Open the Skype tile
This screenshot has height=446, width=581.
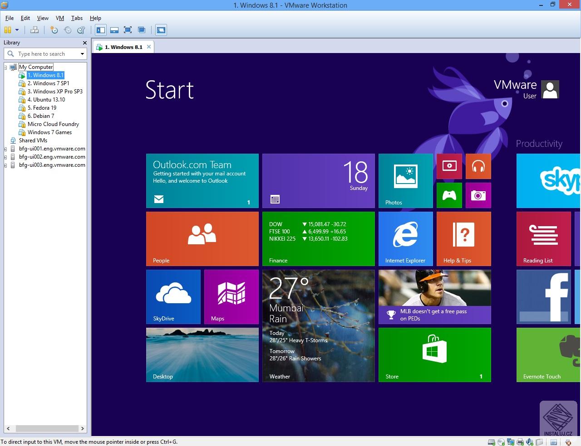pyautogui.click(x=548, y=181)
